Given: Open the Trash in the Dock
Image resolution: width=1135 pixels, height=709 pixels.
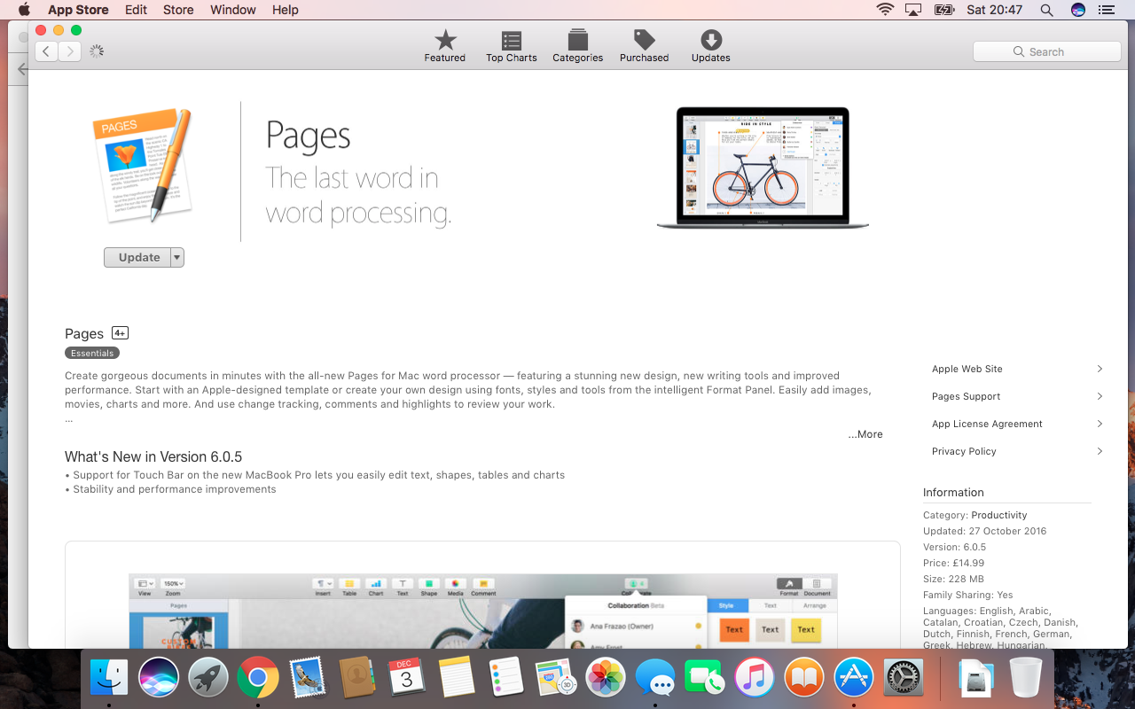Looking at the screenshot, I should point(1026,679).
